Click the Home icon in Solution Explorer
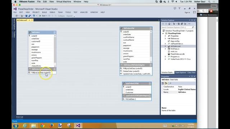230x129 pixels. (169, 24)
